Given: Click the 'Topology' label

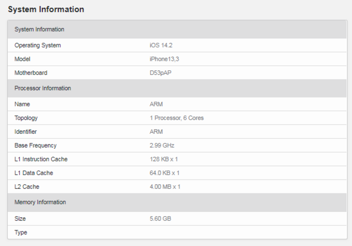Looking at the screenshot, I should pos(26,118).
